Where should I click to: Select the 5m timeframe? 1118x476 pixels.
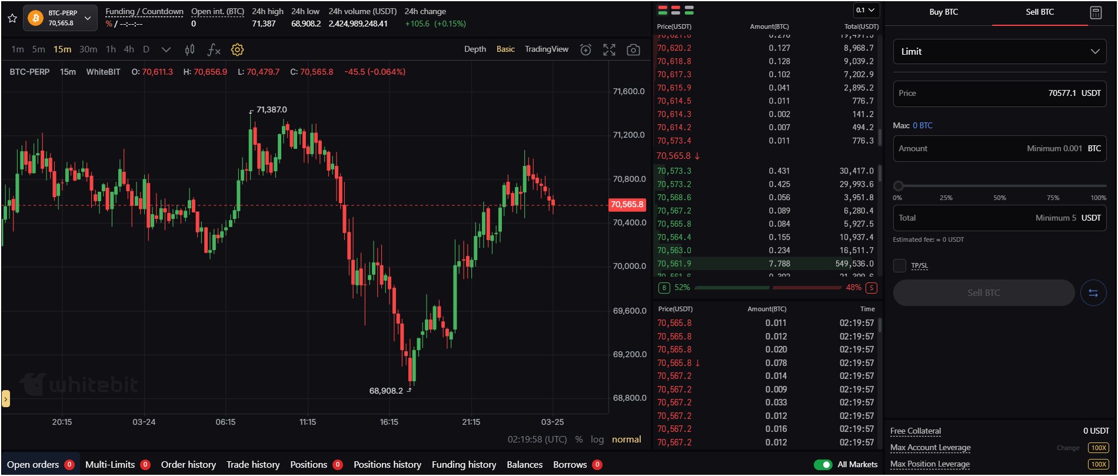click(x=38, y=49)
